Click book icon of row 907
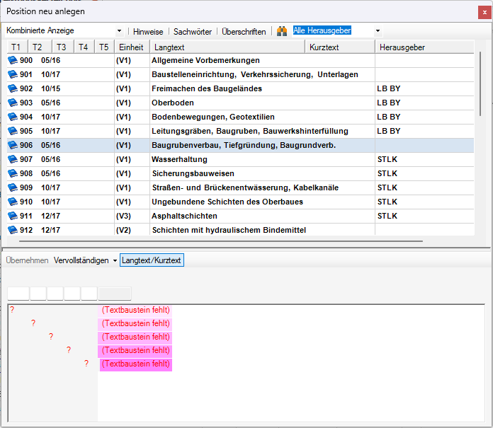493x428 pixels. point(13,159)
